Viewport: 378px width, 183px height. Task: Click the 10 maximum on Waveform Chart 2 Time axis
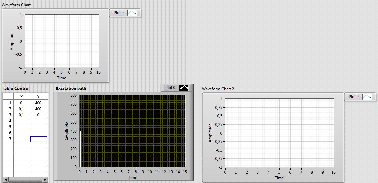point(333,172)
